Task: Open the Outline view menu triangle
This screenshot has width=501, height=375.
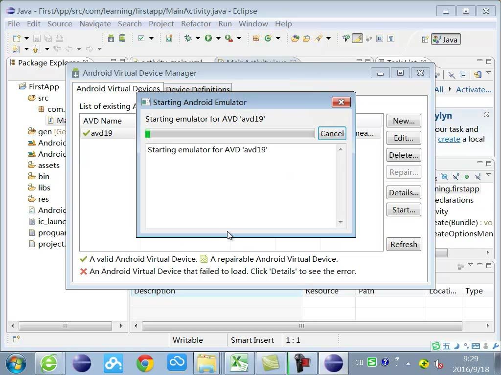Action: [x=489, y=175]
